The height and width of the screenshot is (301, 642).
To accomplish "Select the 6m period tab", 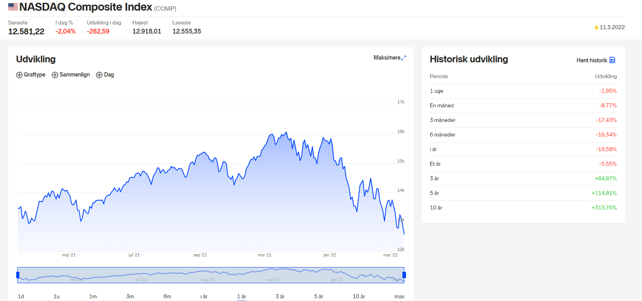I will point(167,296).
